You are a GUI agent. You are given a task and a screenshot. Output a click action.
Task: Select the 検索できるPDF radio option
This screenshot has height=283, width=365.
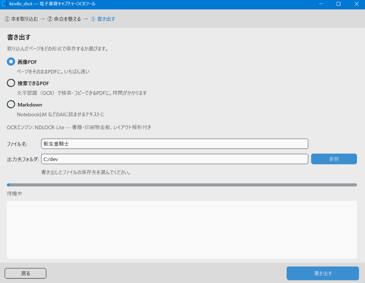(11, 83)
